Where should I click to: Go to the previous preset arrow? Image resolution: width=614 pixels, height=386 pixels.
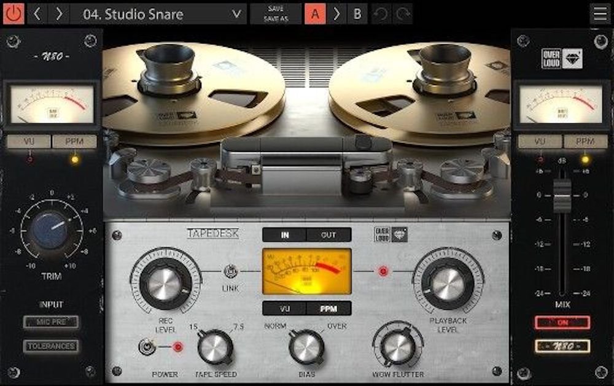tap(37, 14)
